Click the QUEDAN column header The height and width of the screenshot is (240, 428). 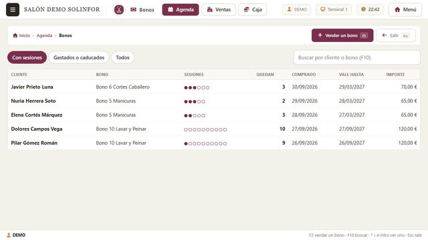pos(265,74)
